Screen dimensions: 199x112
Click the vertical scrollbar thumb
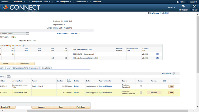point(198,44)
